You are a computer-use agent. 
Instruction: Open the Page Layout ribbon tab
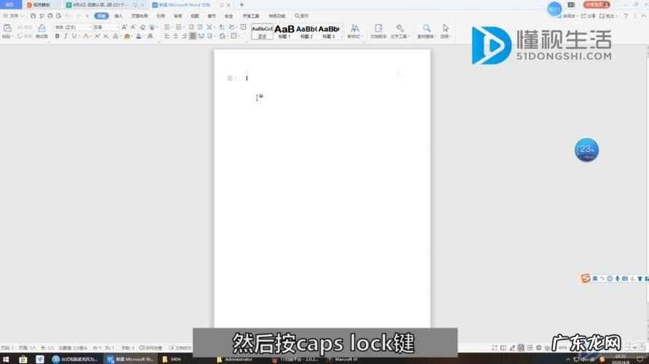click(140, 16)
